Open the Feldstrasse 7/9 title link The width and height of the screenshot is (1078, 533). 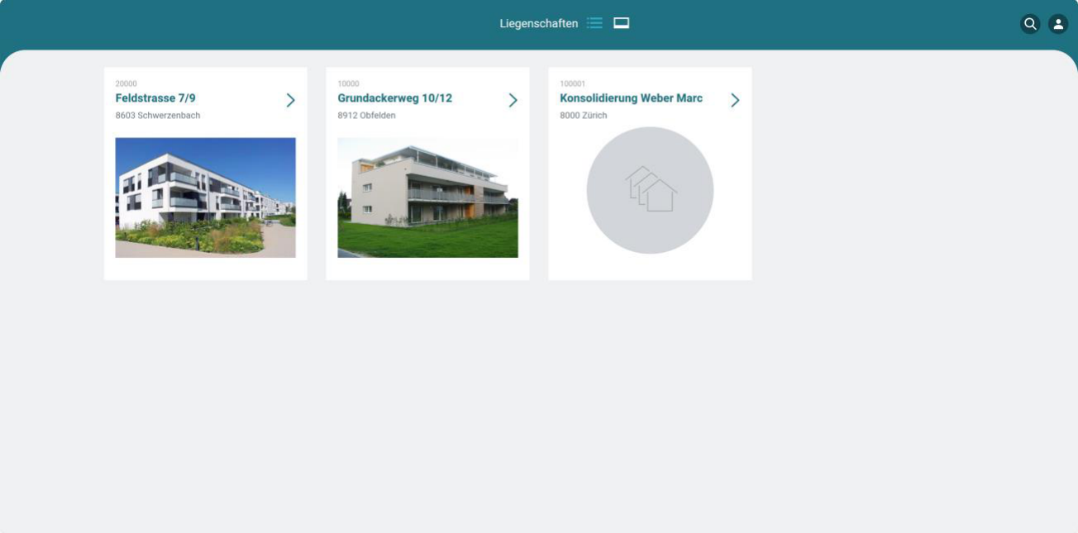click(x=155, y=98)
